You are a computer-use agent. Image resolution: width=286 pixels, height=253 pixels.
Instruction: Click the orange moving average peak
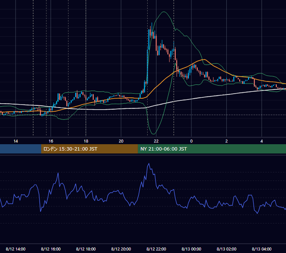coord(204,59)
